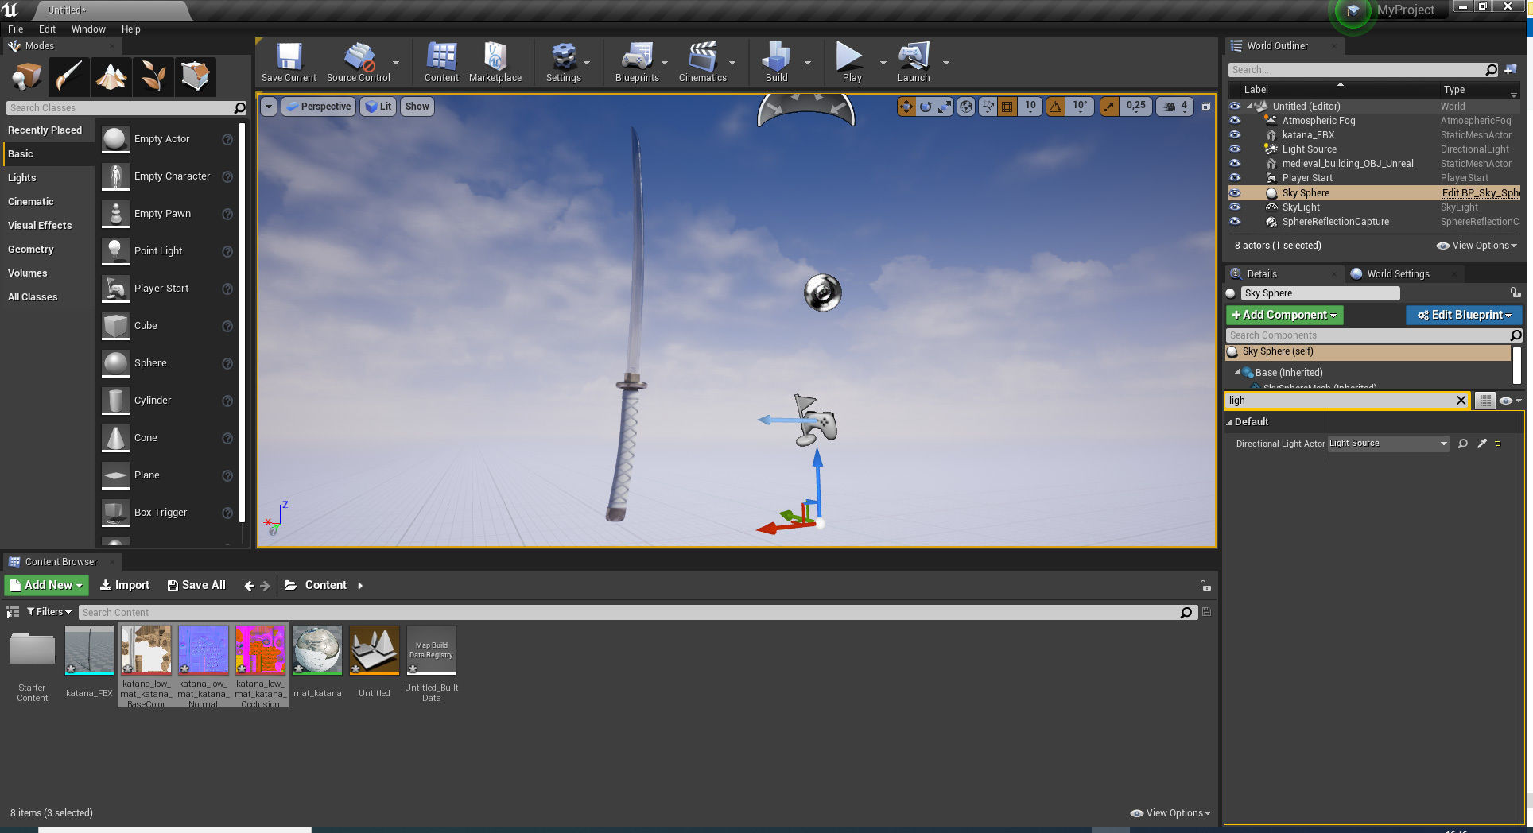Image resolution: width=1533 pixels, height=833 pixels.
Task: Collapse the Base (Inherited) component tree
Action: tap(1237, 372)
